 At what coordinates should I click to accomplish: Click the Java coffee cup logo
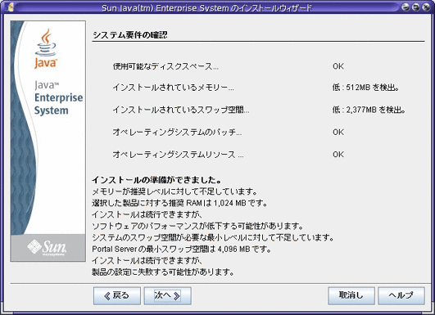click(46, 48)
